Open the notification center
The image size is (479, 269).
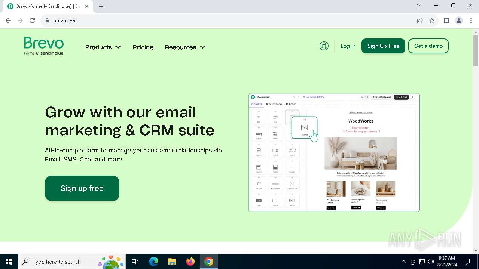click(467, 262)
